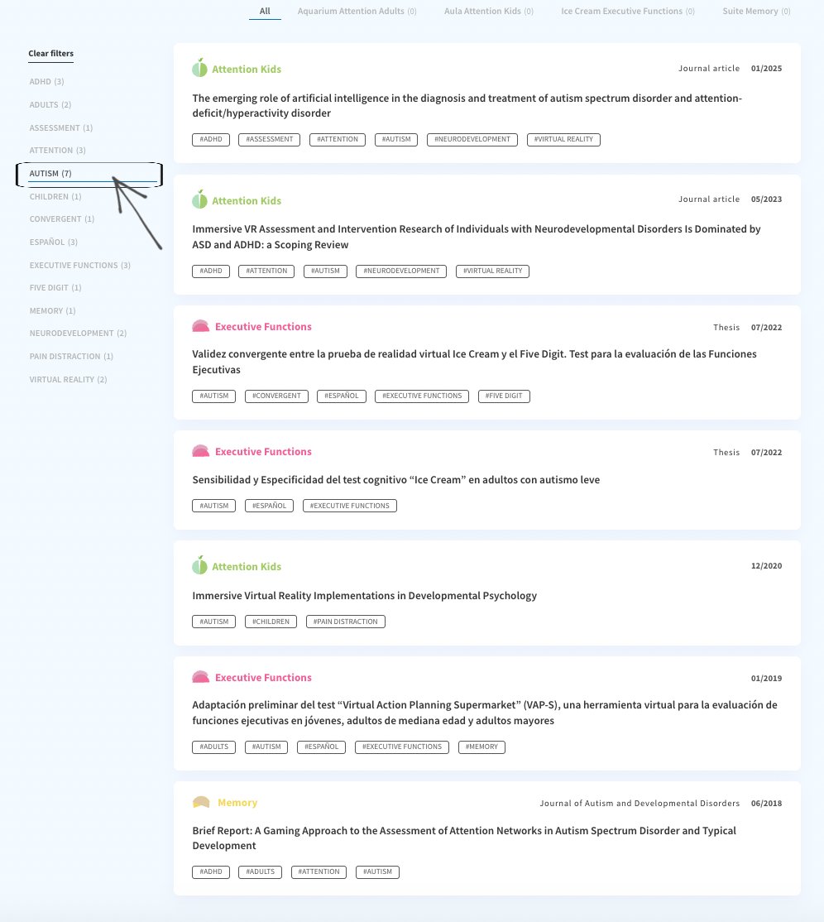Screen dimensions: 824x922
Task: Filter by ADULTS (2)
Action: pyautogui.click(x=50, y=104)
